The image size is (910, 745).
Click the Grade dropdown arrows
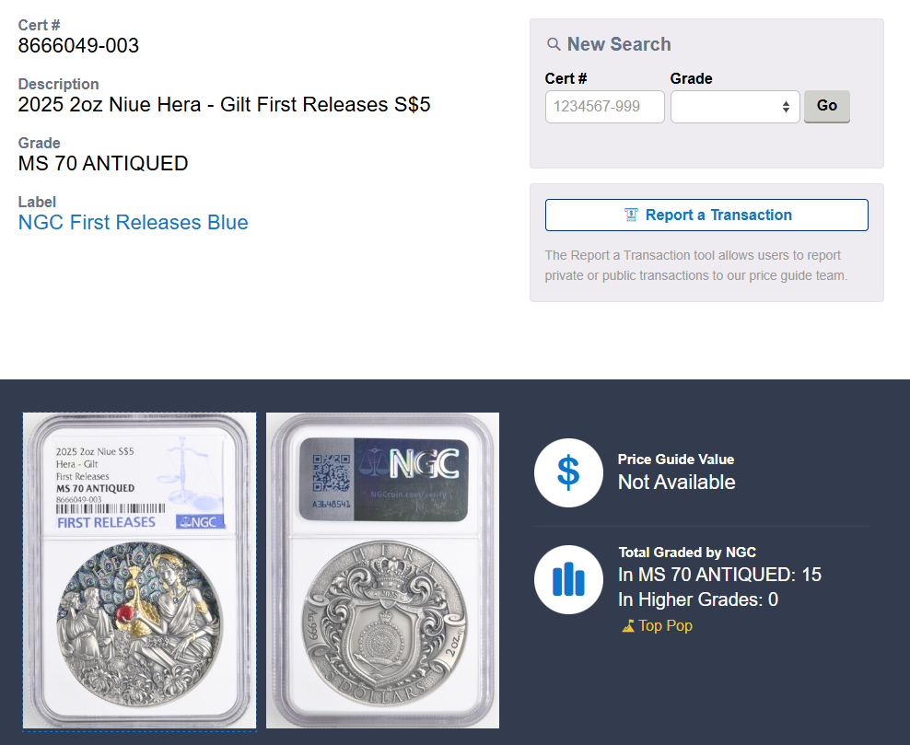click(786, 107)
